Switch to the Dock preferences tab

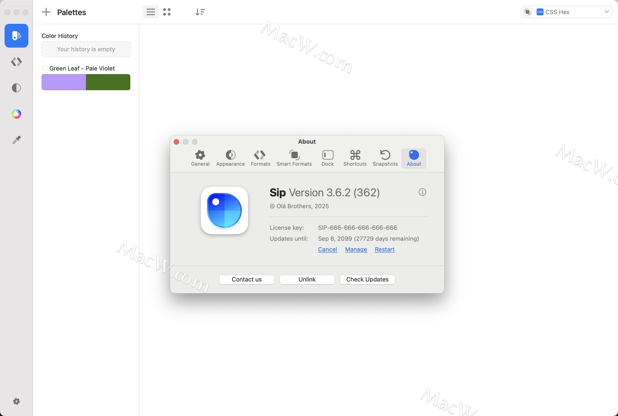(328, 158)
